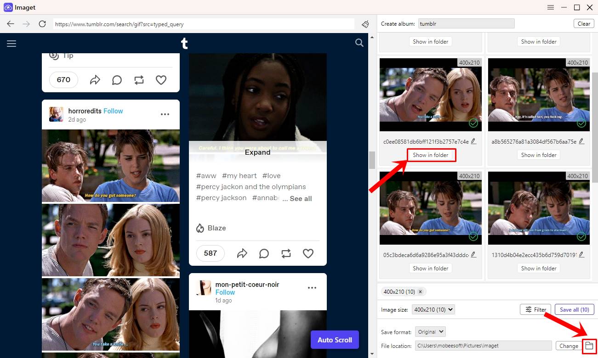Viewport: 598px width, 358px height.
Task: Click the album name input field
Action: [466, 23]
